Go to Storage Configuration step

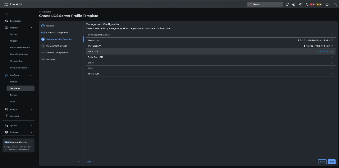[x=57, y=46]
